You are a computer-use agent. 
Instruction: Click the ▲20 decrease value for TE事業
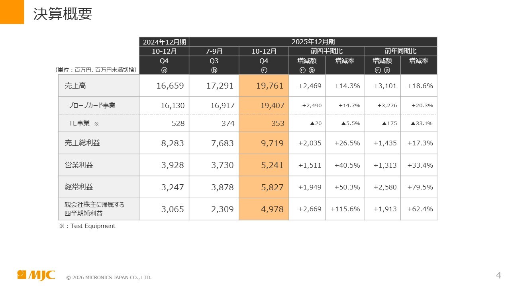tap(316, 124)
